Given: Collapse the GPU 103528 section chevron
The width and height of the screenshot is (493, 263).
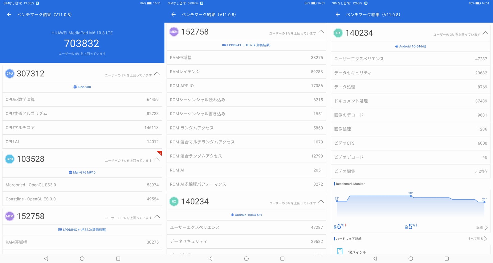Looking at the screenshot, I should pos(157,159).
